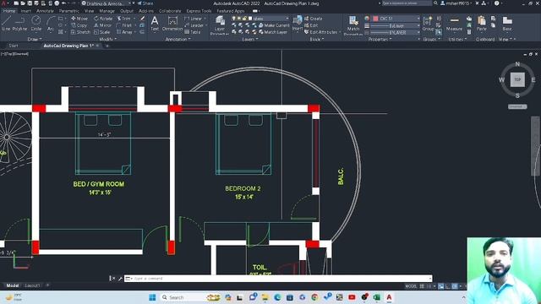The image size is (541, 304).
Task: Click the command line input field
Action: click(278, 278)
